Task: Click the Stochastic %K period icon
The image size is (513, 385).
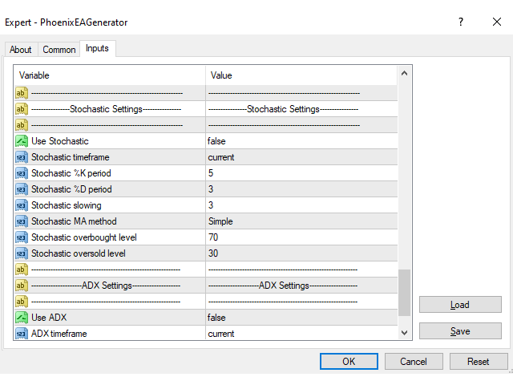Action: [22, 173]
